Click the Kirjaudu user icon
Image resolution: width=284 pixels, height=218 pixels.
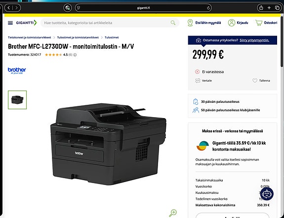point(231,23)
